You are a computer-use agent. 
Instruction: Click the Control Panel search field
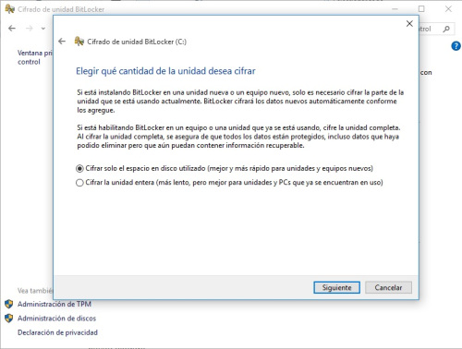tap(436, 29)
